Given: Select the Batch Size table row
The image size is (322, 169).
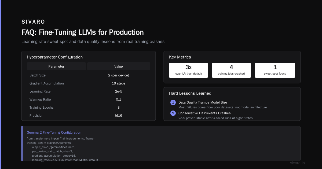Looking at the screenshot, I should (x=89, y=75).
